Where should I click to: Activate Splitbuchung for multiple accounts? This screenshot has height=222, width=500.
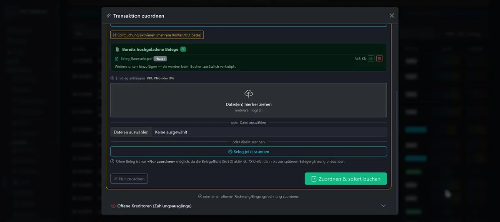coord(157,35)
